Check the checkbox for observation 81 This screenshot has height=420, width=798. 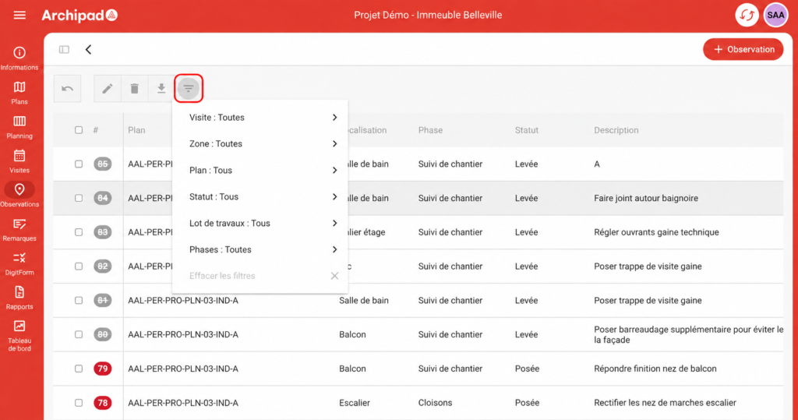pos(79,300)
